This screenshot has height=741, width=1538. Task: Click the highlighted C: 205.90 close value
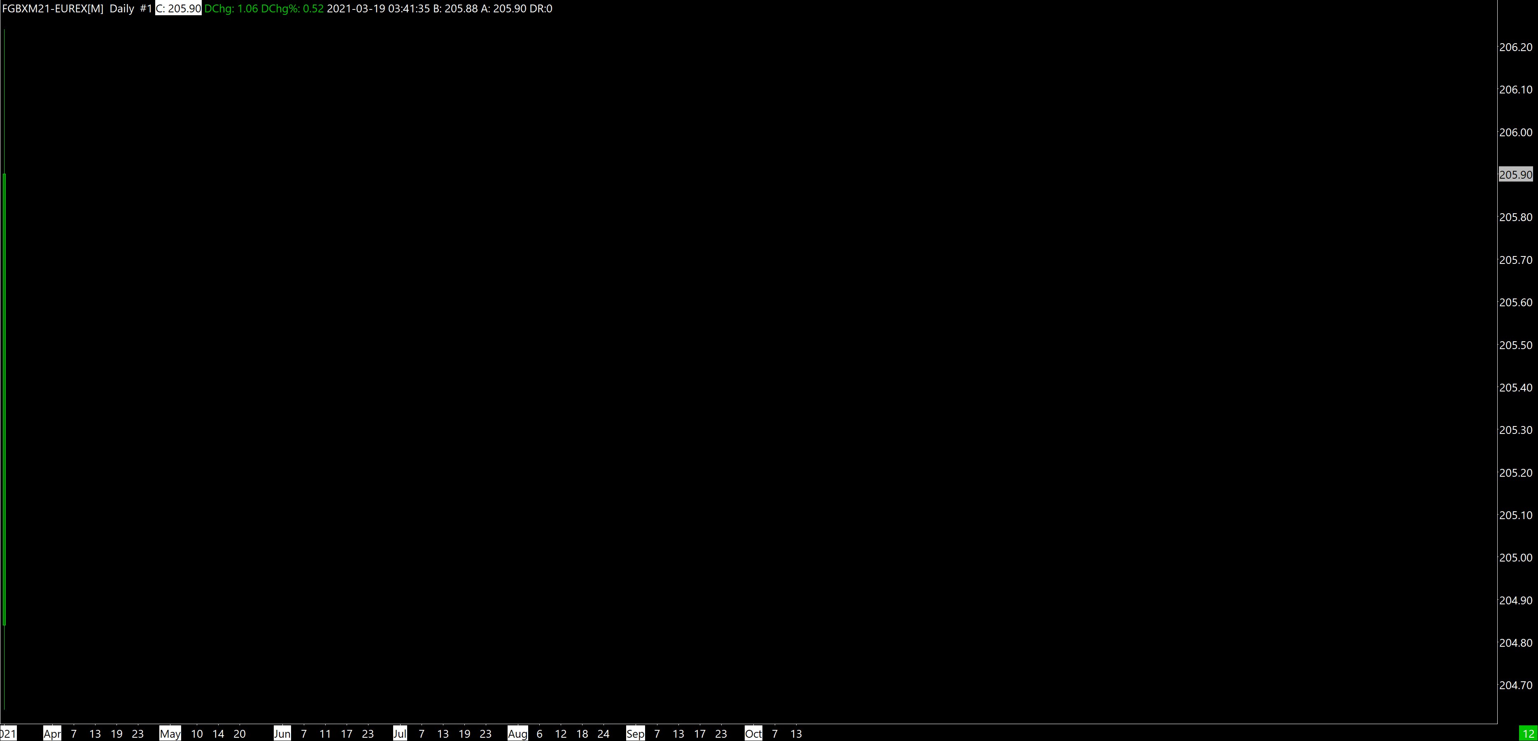178,9
